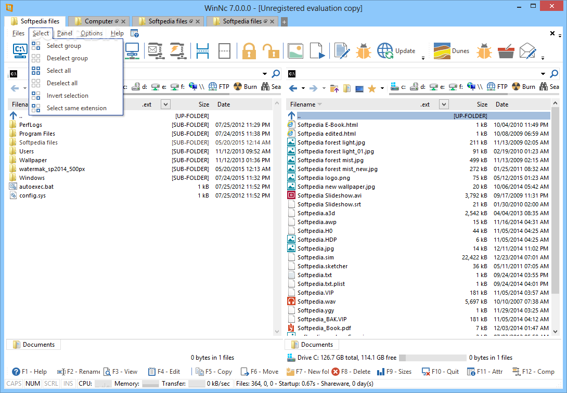
Task: Click F5 - Copy button
Action: click(x=214, y=371)
